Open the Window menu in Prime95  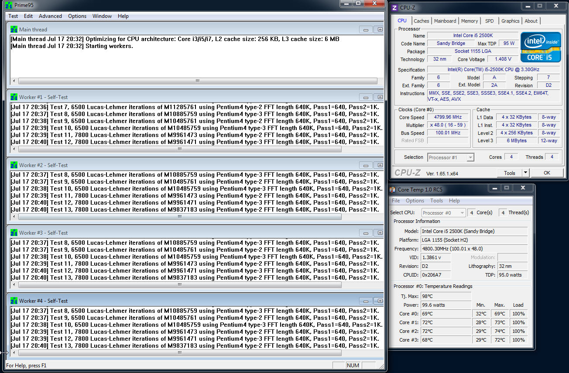102,16
